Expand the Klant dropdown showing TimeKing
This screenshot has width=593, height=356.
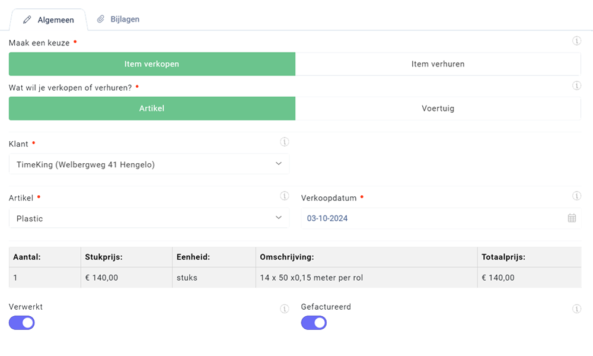pyautogui.click(x=149, y=164)
